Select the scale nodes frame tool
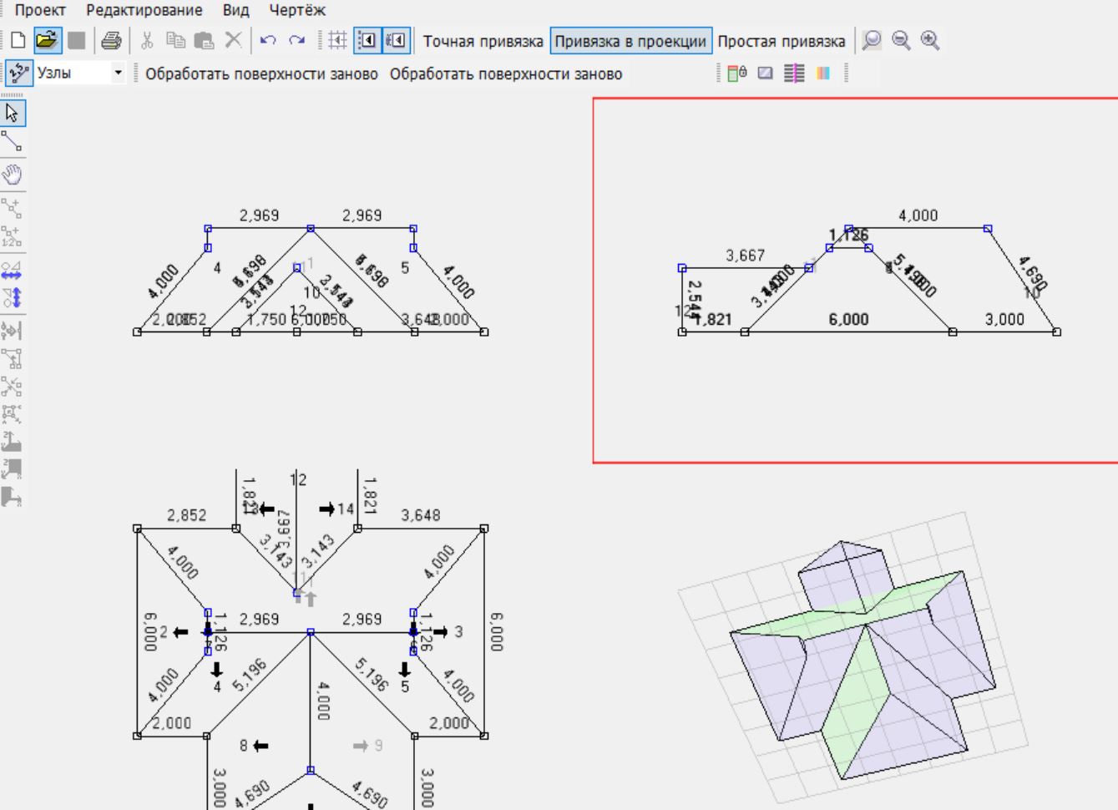1118x810 pixels. (13, 413)
